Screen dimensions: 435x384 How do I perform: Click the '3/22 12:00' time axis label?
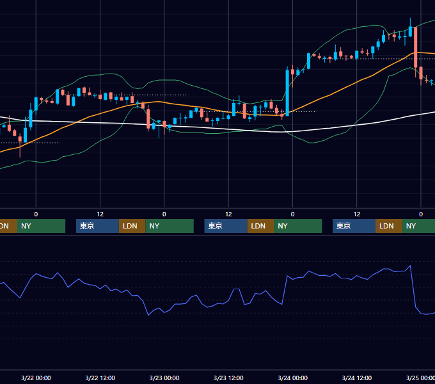pyautogui.click(x=100, y=378)
